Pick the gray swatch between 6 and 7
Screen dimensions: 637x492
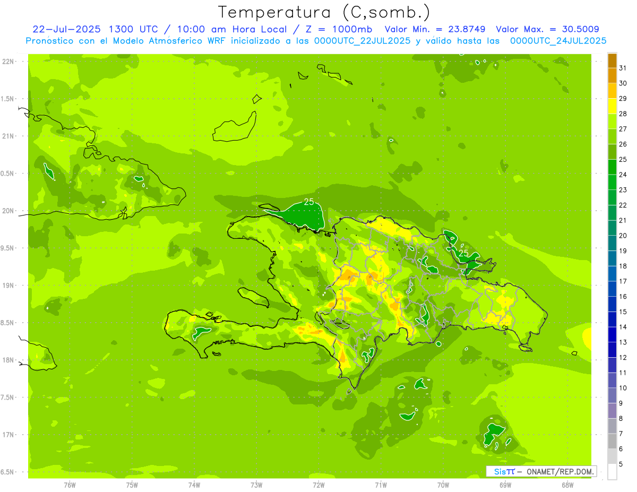click(612, 441)
